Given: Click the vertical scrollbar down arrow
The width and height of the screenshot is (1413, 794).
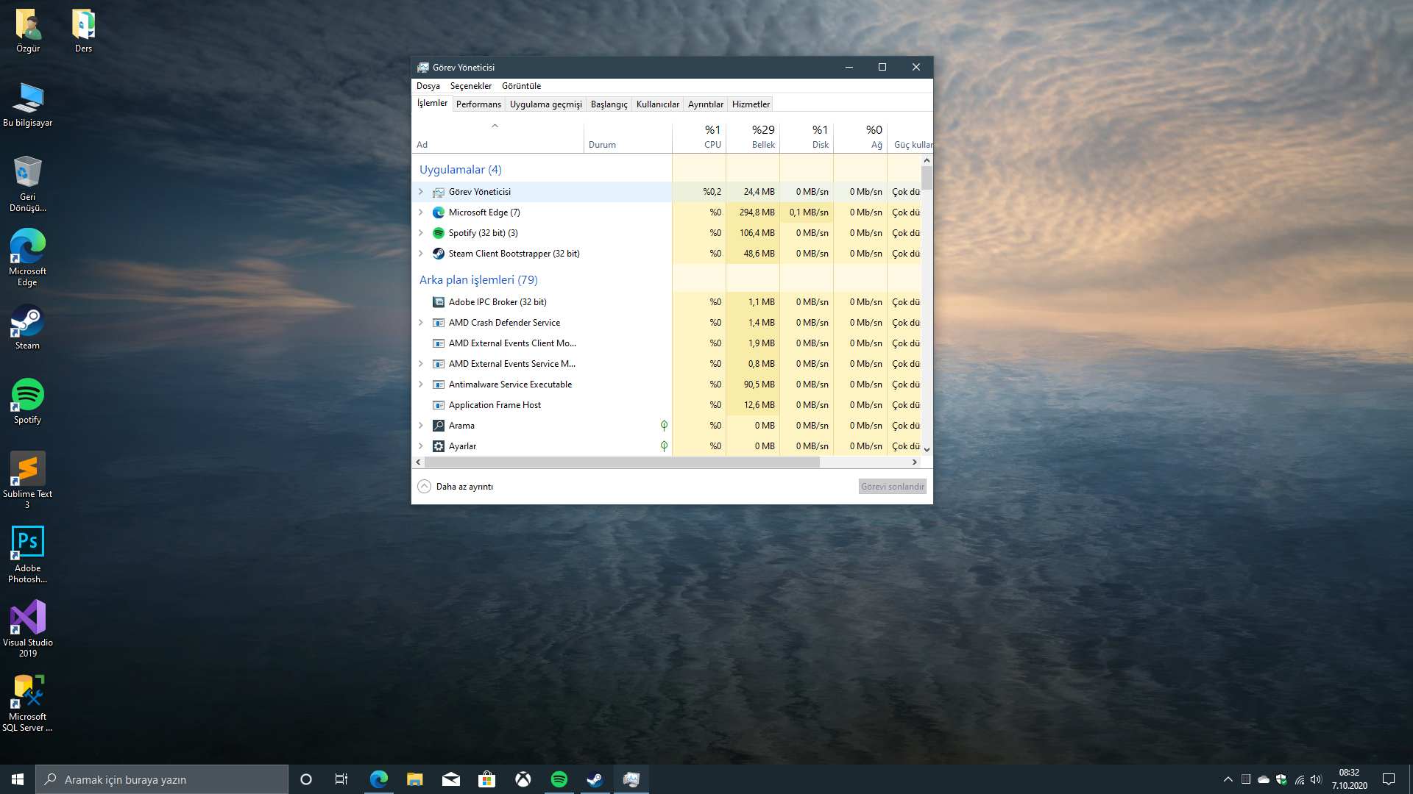Looking at the screenshot, I should [x=927, y=449].
